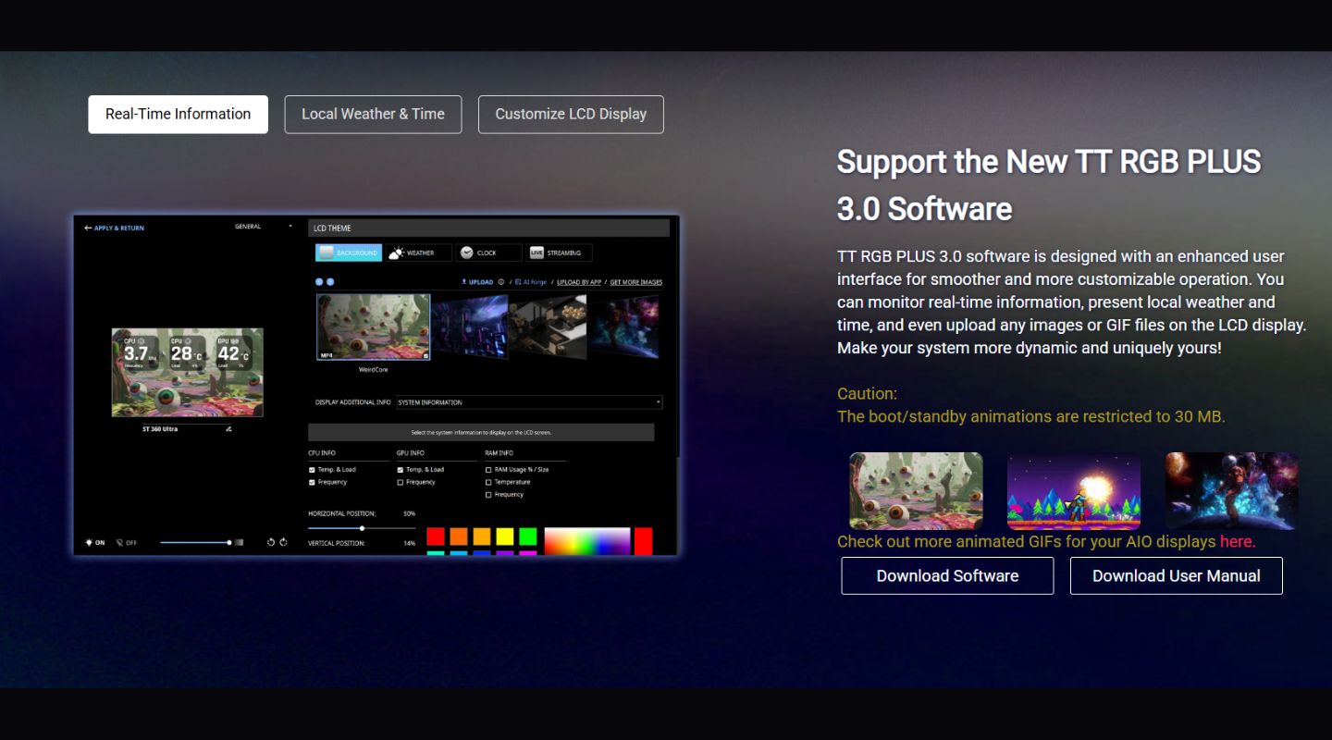Switch to the Real-Time Information tab

179,115
